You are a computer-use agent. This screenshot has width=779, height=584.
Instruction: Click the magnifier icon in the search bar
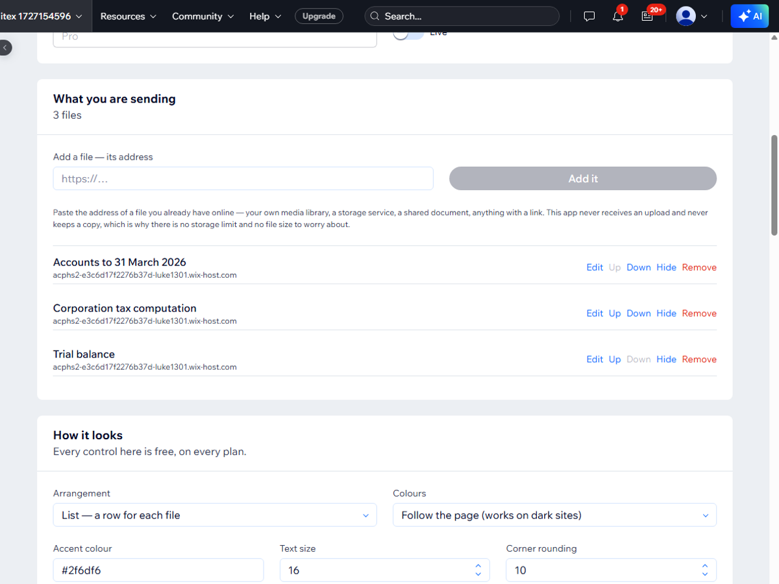(375, 16)
